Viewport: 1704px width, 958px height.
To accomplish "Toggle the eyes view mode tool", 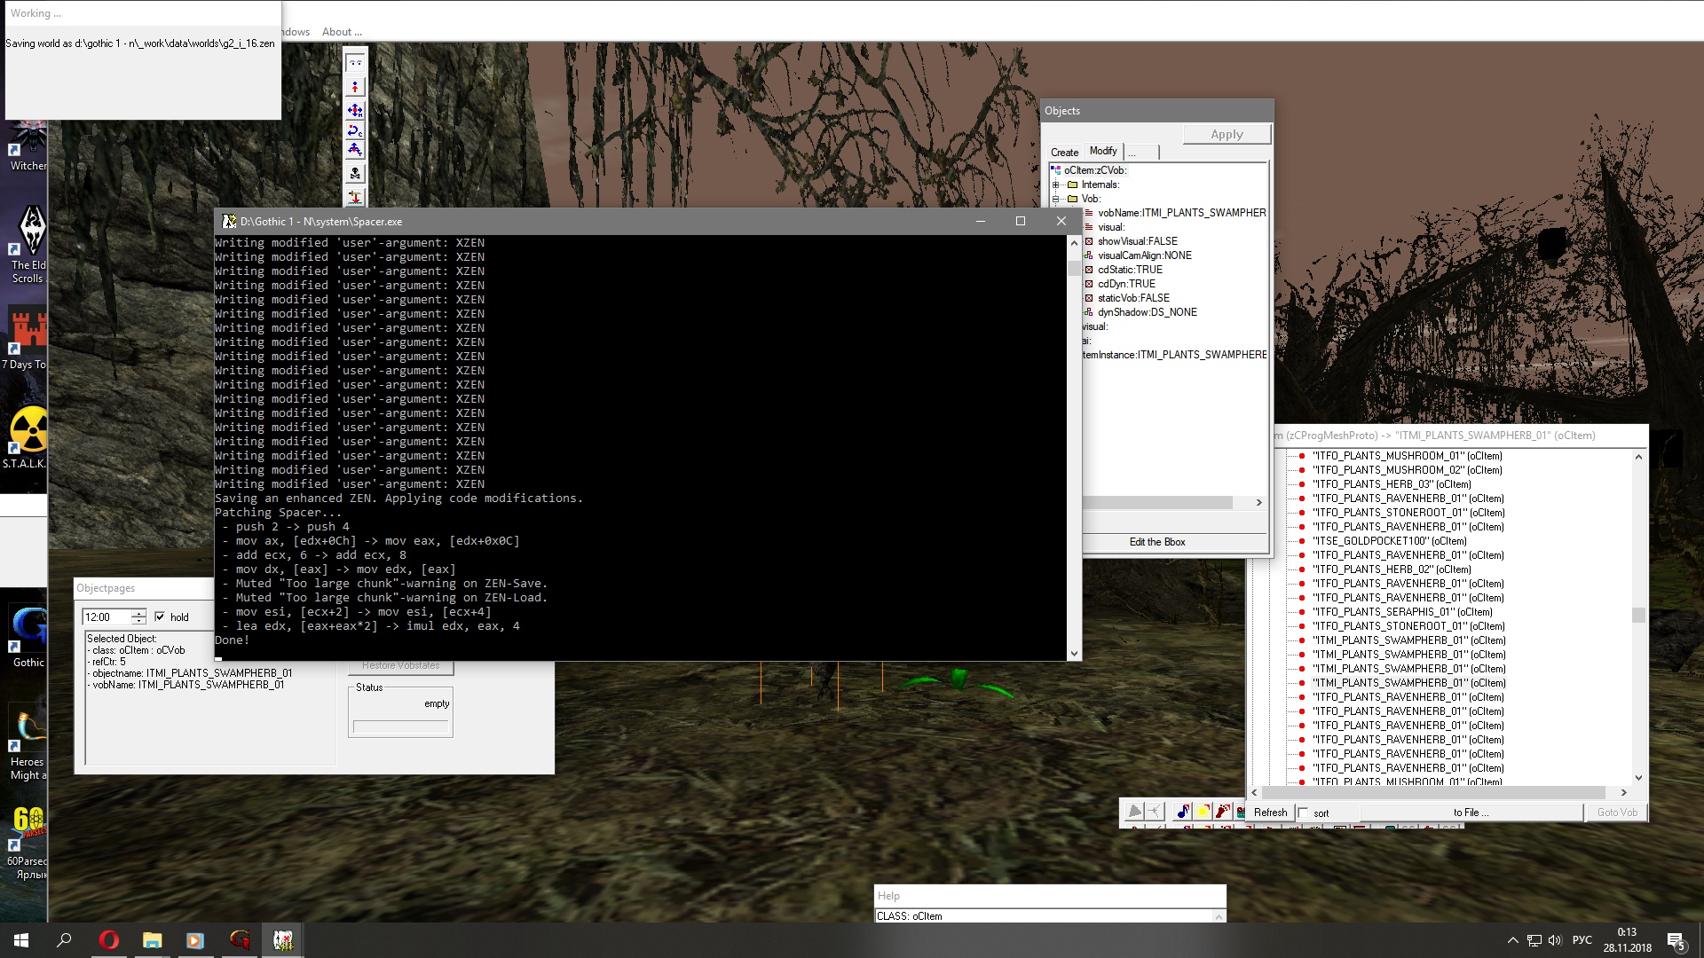I will pyautogui.click(x=355, y=63).
